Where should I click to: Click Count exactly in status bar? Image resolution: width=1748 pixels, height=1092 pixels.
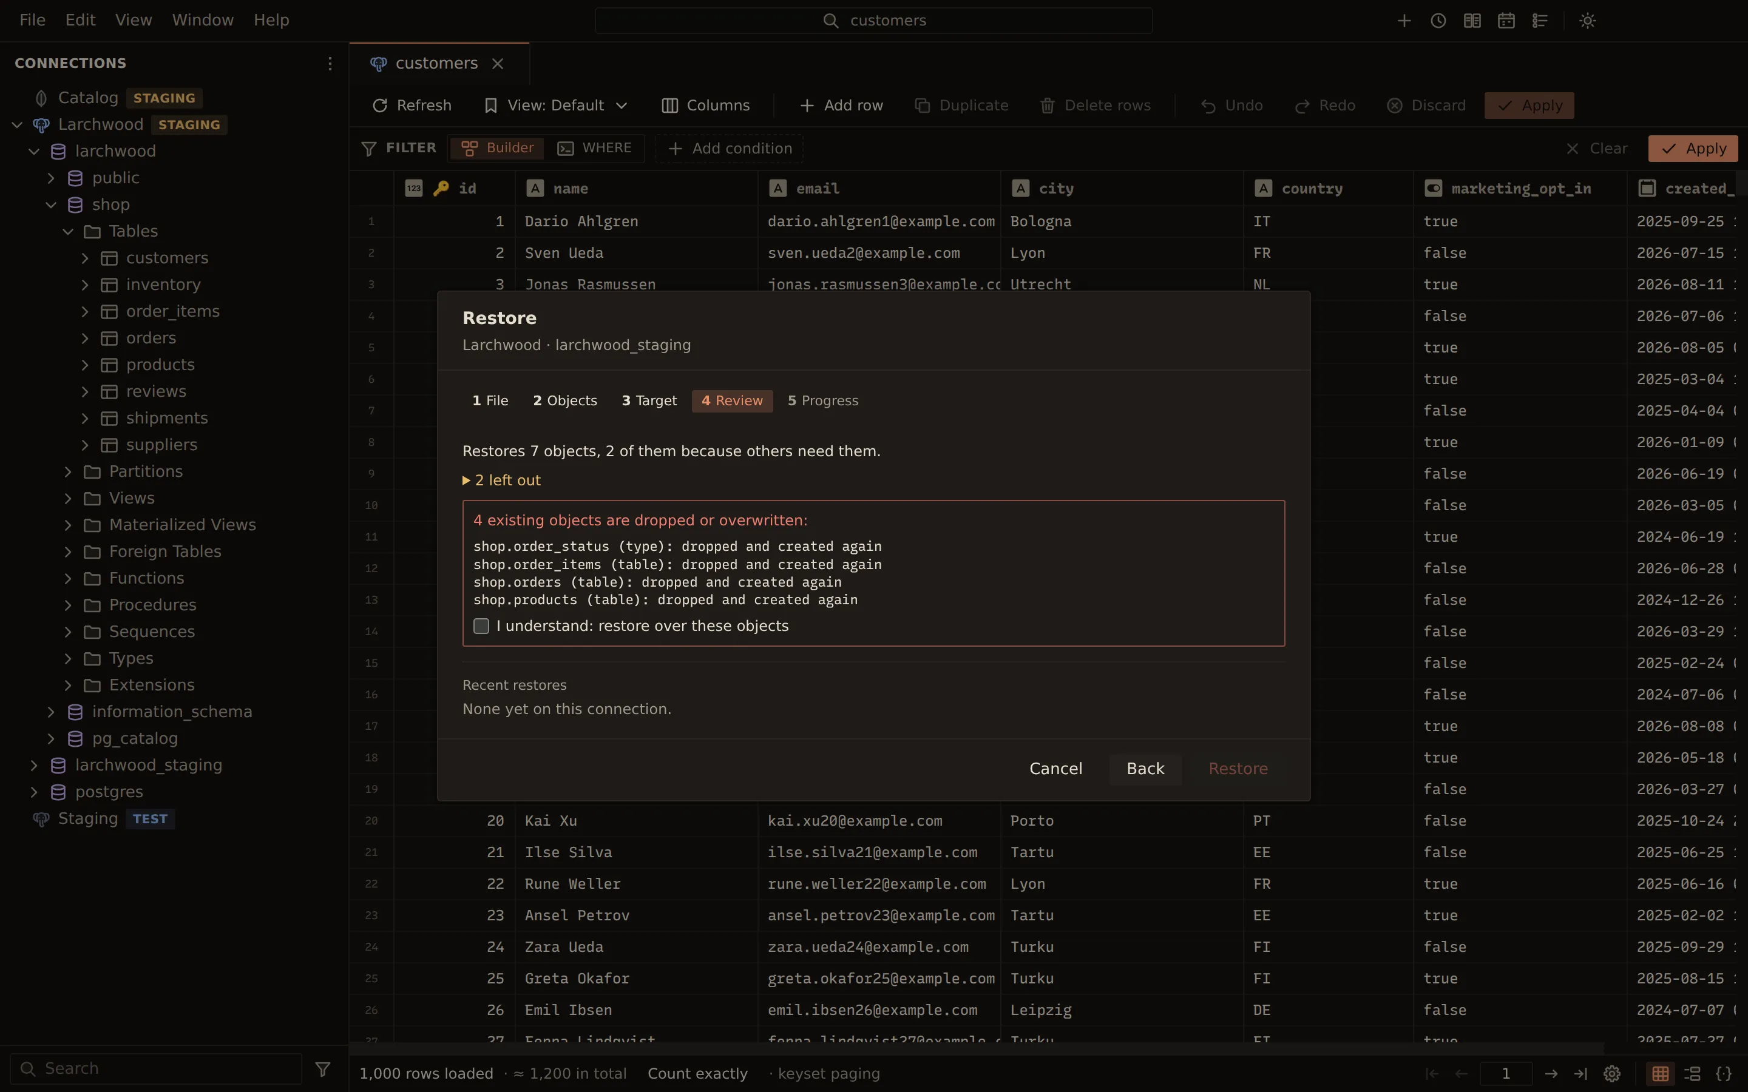coord(697,1074)
